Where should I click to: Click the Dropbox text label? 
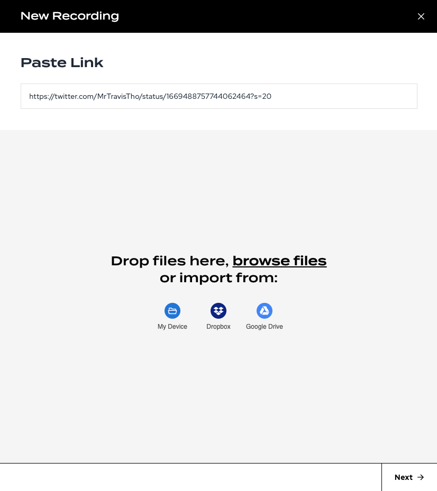click(x=218, y=326)
